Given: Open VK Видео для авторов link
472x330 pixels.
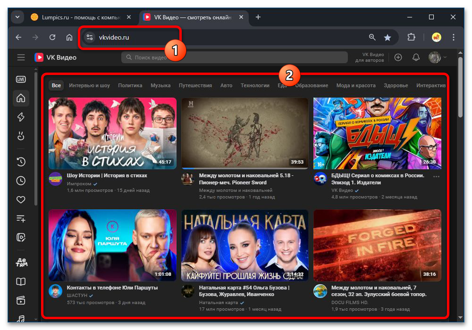Looking at the screenshot, I should click(x=370, y=58).
